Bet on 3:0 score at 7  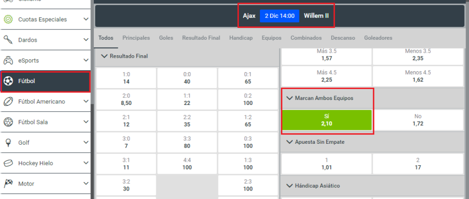click(x=126, y=142)
